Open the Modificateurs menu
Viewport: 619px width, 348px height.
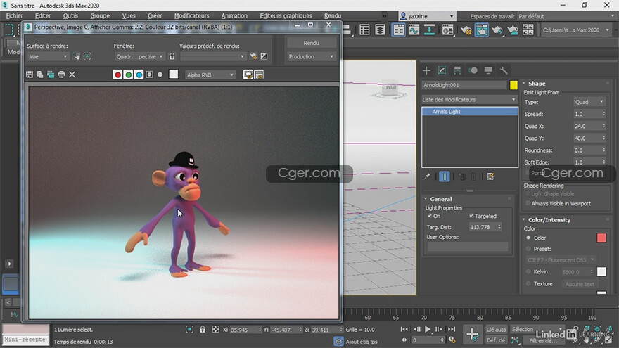pos(191,15)
